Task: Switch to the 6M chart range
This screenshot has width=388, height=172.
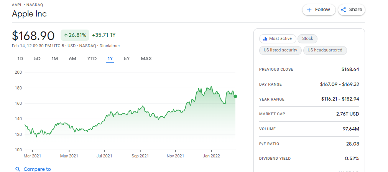Action: point(72,59)
